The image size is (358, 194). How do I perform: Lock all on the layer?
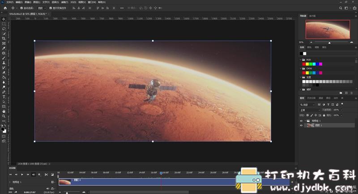coord(324,116)
